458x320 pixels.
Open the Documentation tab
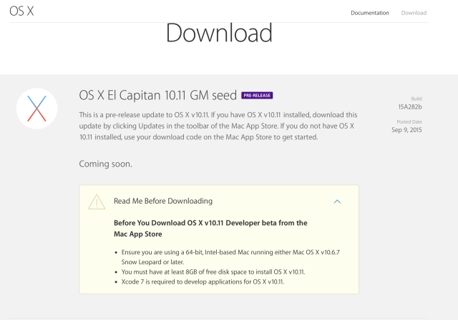coord(370,13)
